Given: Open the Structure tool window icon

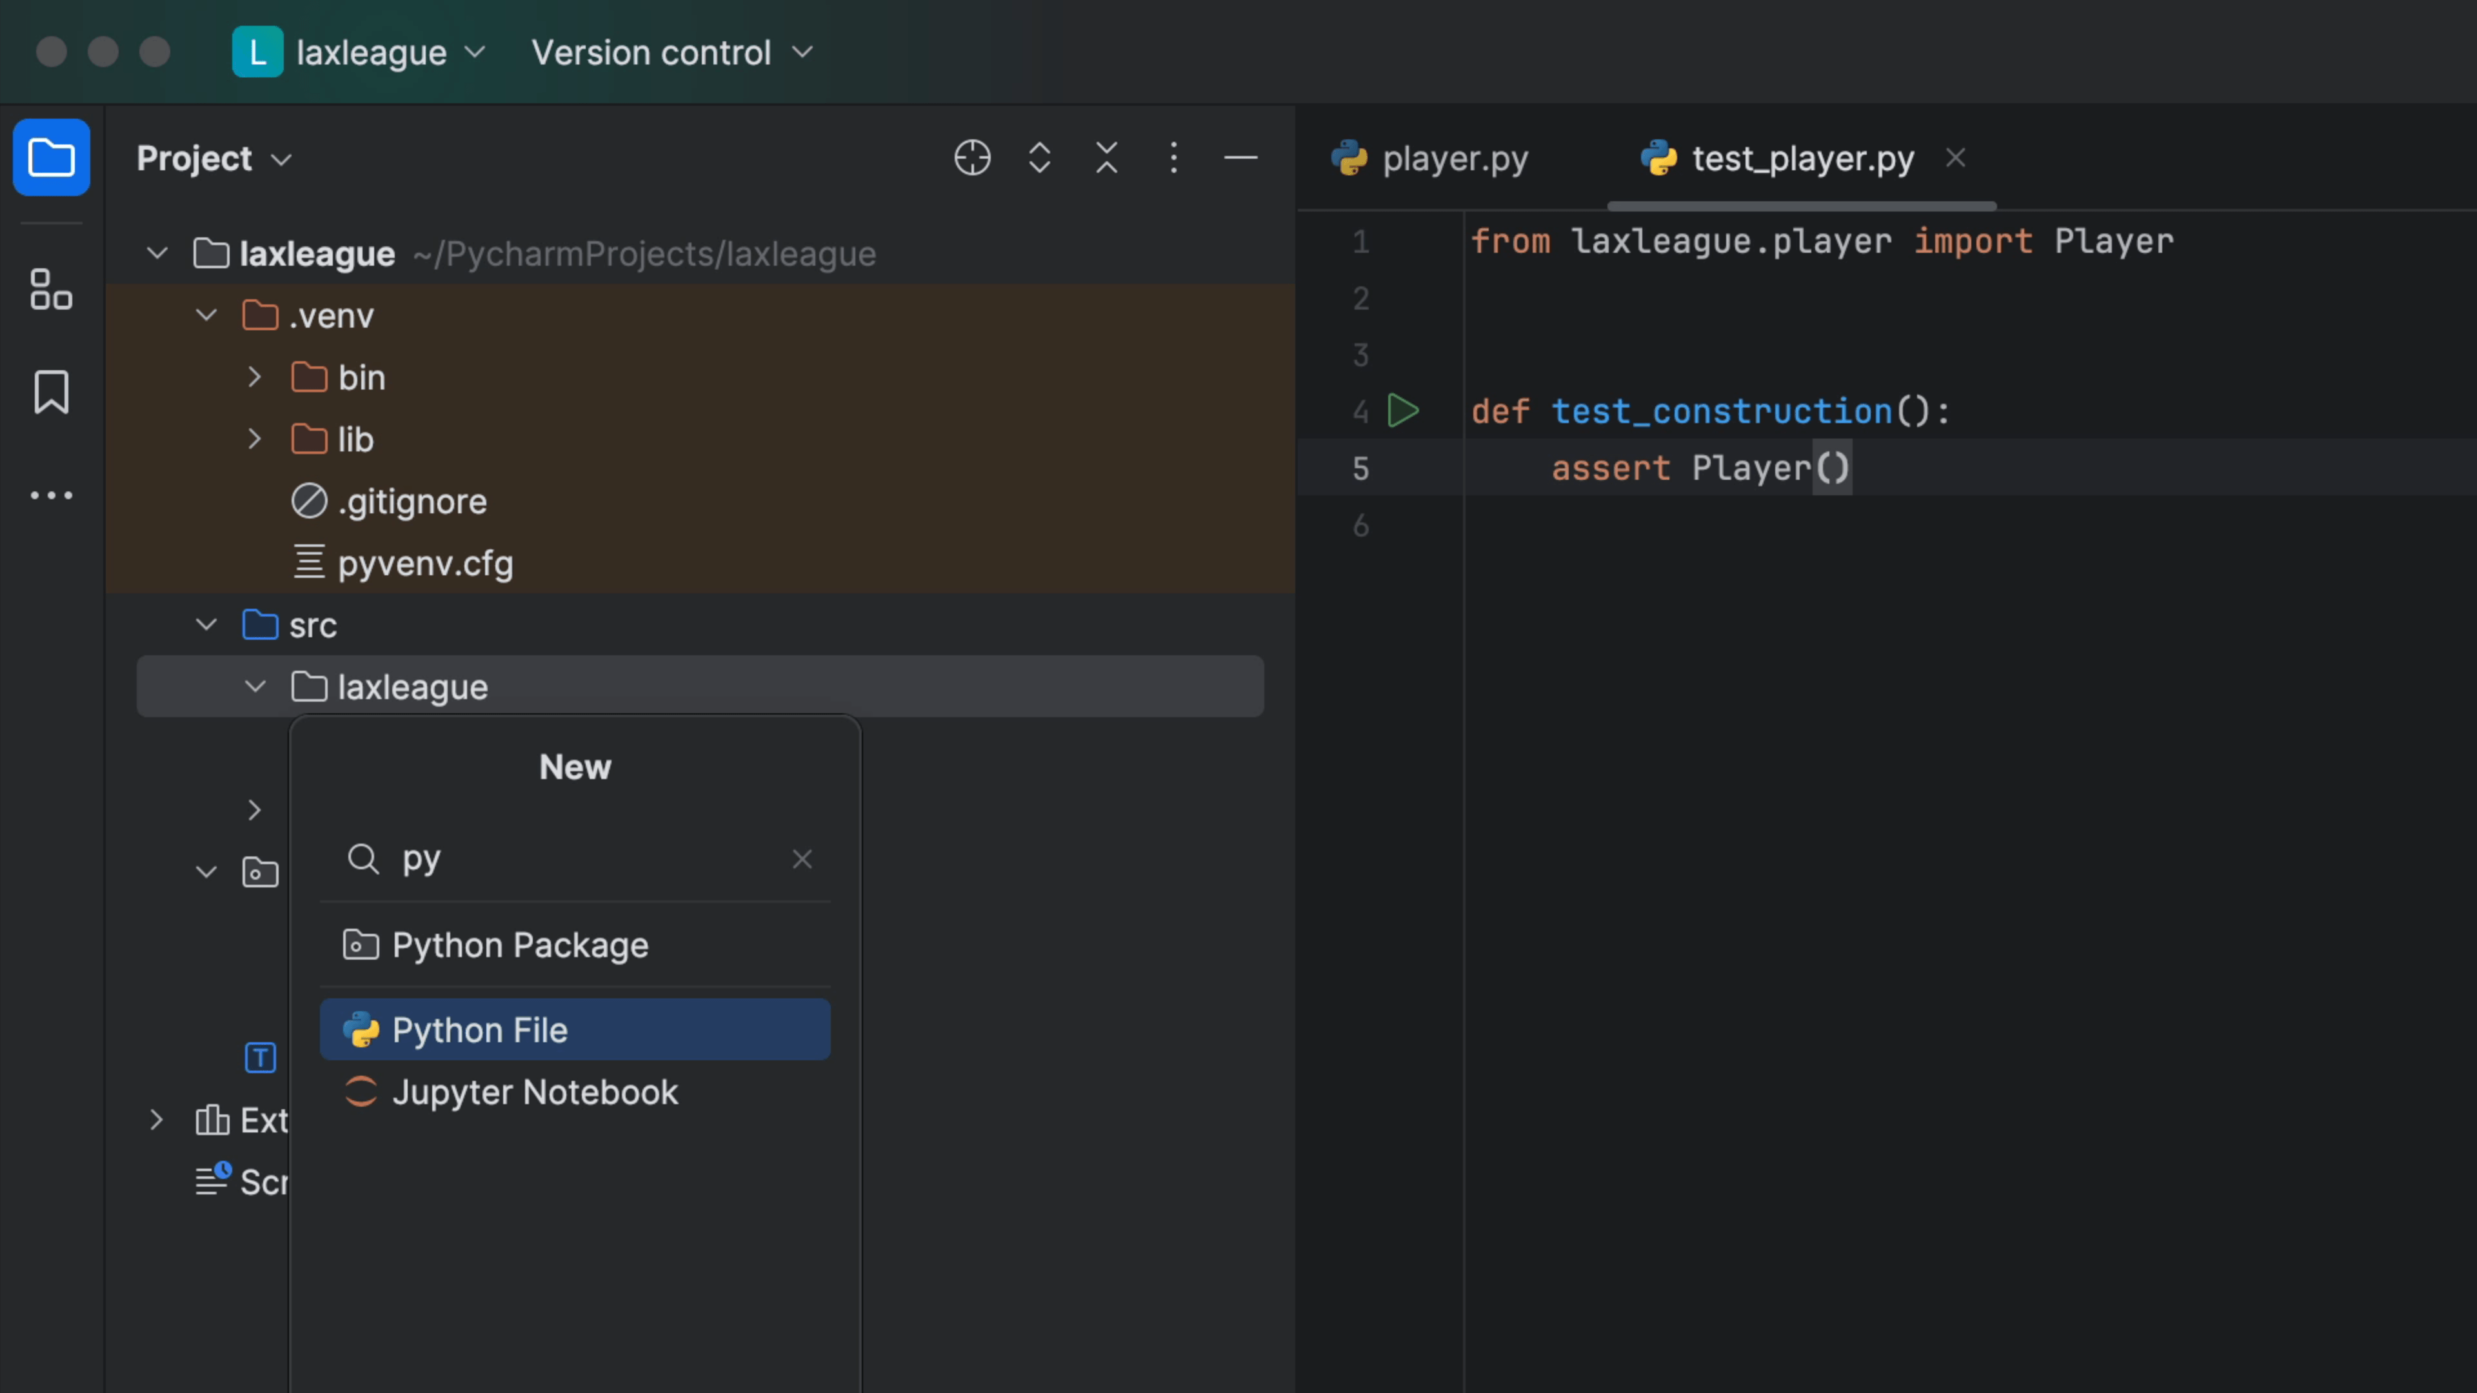Looking at the screenshot, I should click(x=51, y=290).
